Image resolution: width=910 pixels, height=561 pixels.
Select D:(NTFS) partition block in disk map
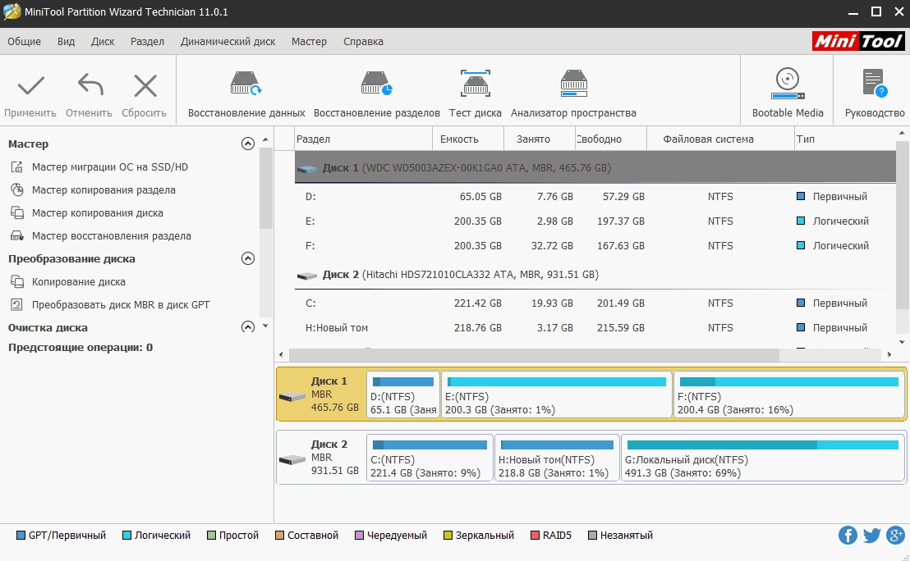403,395
